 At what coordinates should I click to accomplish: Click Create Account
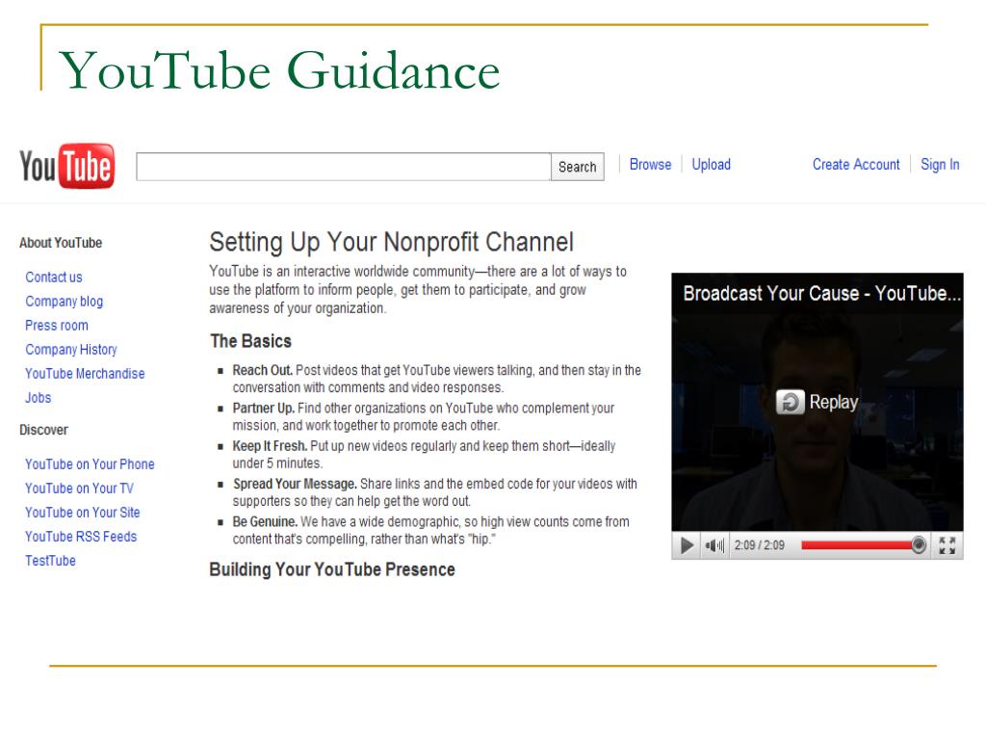pos(856,164)
